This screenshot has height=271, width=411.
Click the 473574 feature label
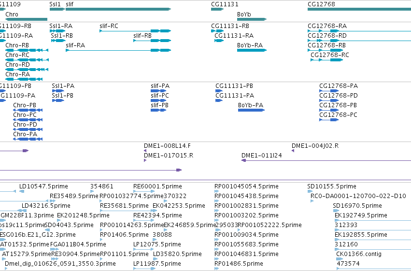point(348,264)
